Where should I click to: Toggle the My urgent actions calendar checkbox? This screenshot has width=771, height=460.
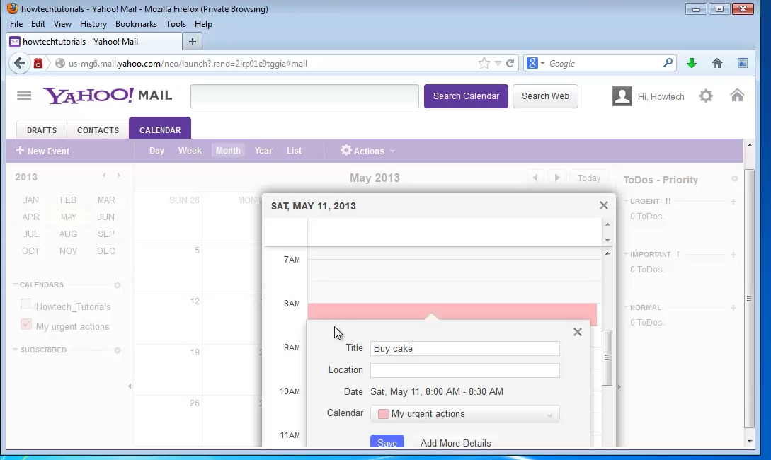tap(25, 324)
